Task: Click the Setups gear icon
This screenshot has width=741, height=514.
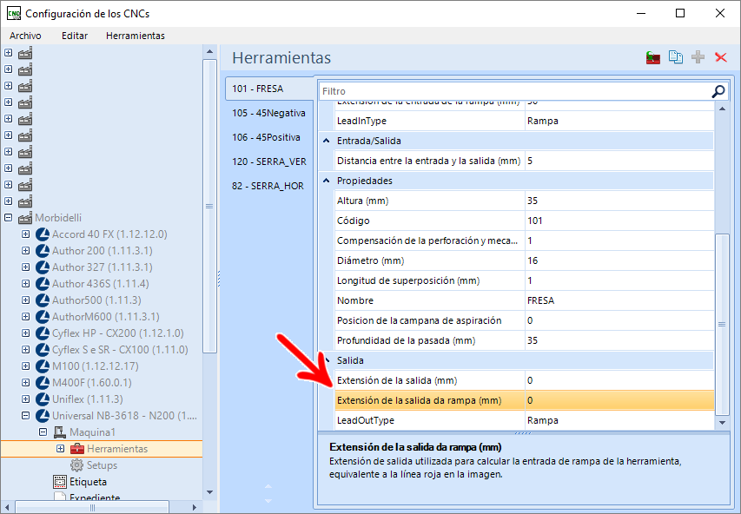Action: 77,465
